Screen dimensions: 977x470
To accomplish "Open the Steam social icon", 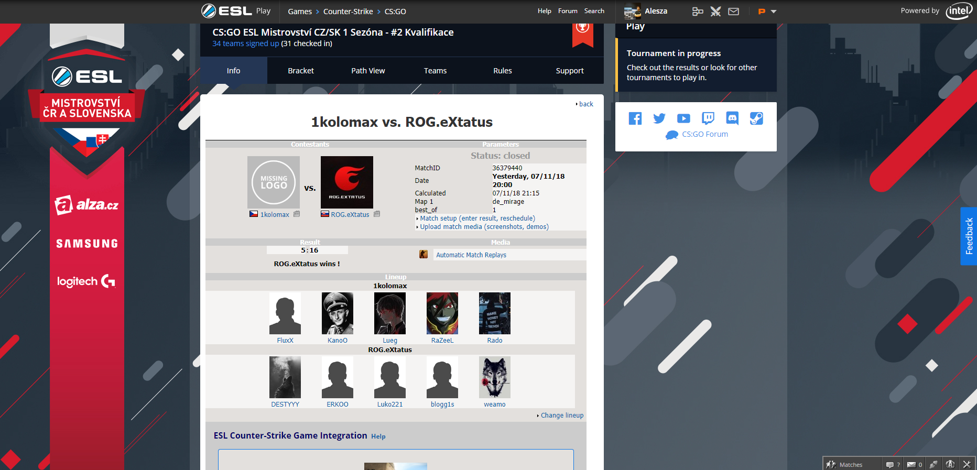I will 756,118.
